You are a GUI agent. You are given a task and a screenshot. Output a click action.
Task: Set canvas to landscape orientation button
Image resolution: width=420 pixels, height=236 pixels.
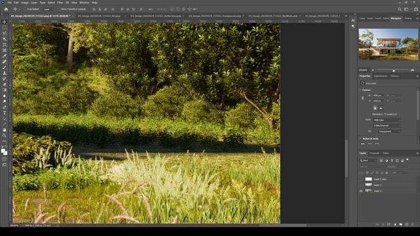381,108
